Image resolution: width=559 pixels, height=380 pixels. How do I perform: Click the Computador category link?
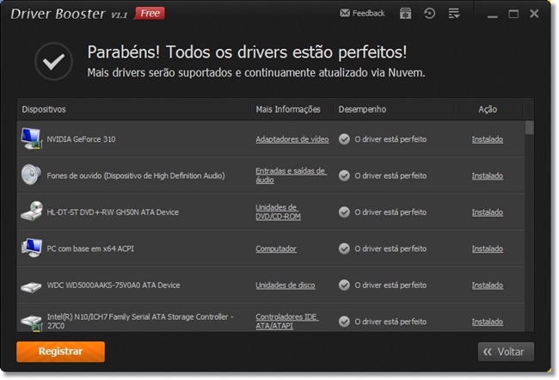coord(275,248)
